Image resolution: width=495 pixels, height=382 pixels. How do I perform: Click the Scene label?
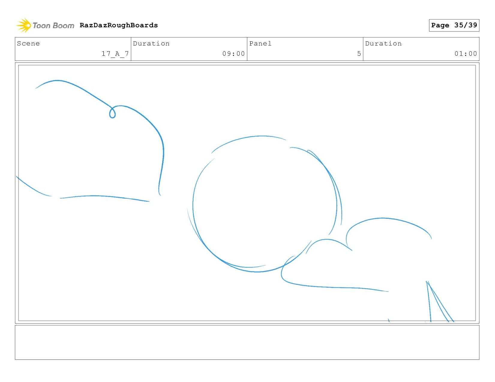(28, 43)
